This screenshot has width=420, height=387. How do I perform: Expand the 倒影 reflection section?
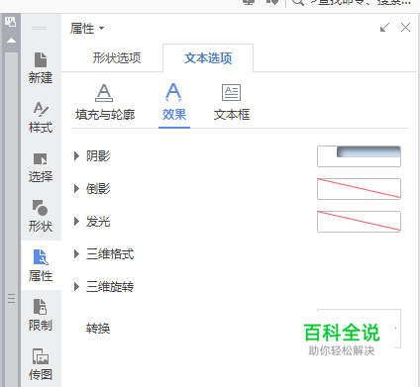pos(76,189)
